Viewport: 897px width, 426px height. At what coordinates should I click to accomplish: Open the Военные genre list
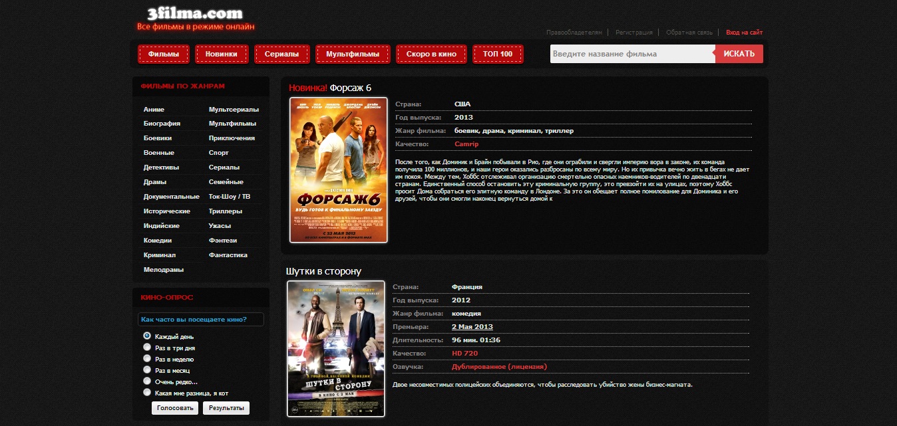159,153
